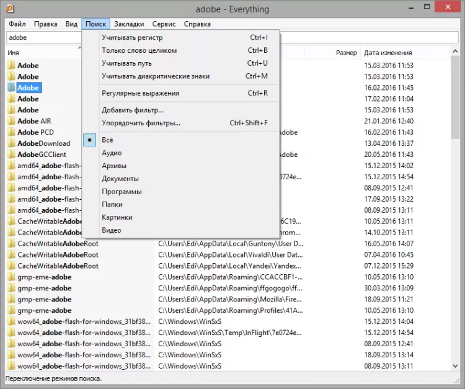Viewport: 465px width, 389px height.
Task: Minimize the Everything window
Action: (411, 7)
